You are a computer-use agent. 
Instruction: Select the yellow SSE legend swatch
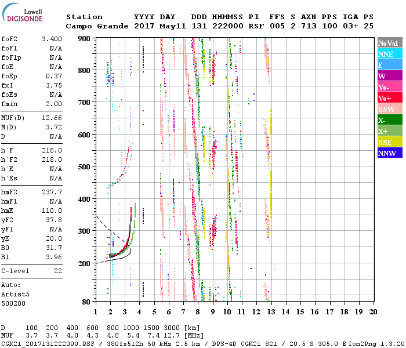coord(389,142)
